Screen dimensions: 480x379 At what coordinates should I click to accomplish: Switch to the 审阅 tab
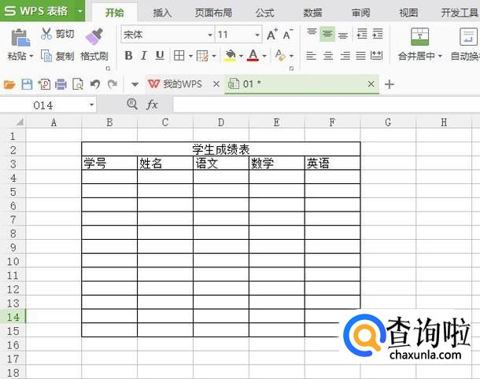point(360,13)
